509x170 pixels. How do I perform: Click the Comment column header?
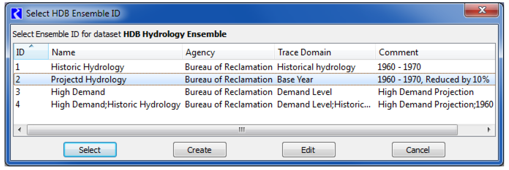(x=435, y=52)
